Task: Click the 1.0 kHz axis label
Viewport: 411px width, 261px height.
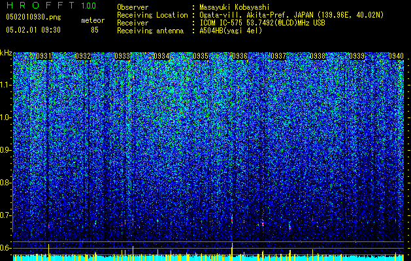Action: click(6, 117)
